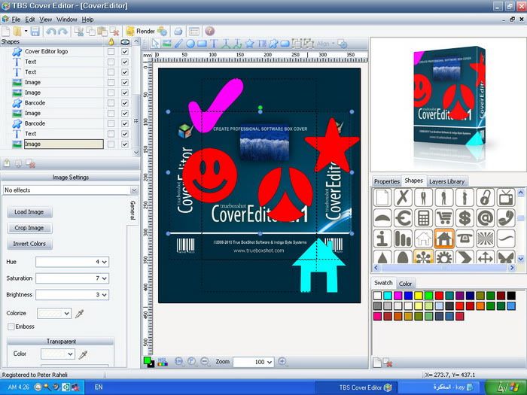The image size is (527, 395).
Task: Enable the Emboss checkbox
Action: tap(11, 327)
